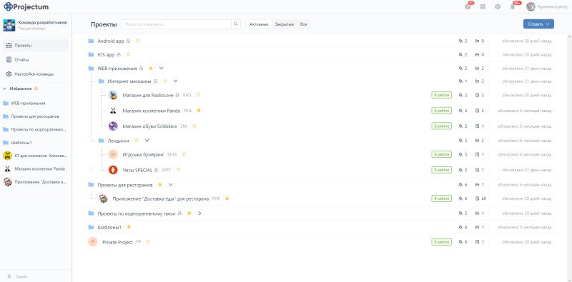Screen dimensions: 572x282
Task: Open the Android app folder
Action: point(111,41)
